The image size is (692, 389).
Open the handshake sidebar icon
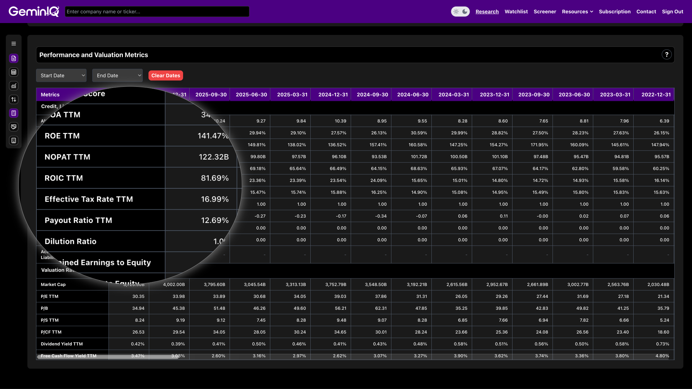(x=14, y=127)
